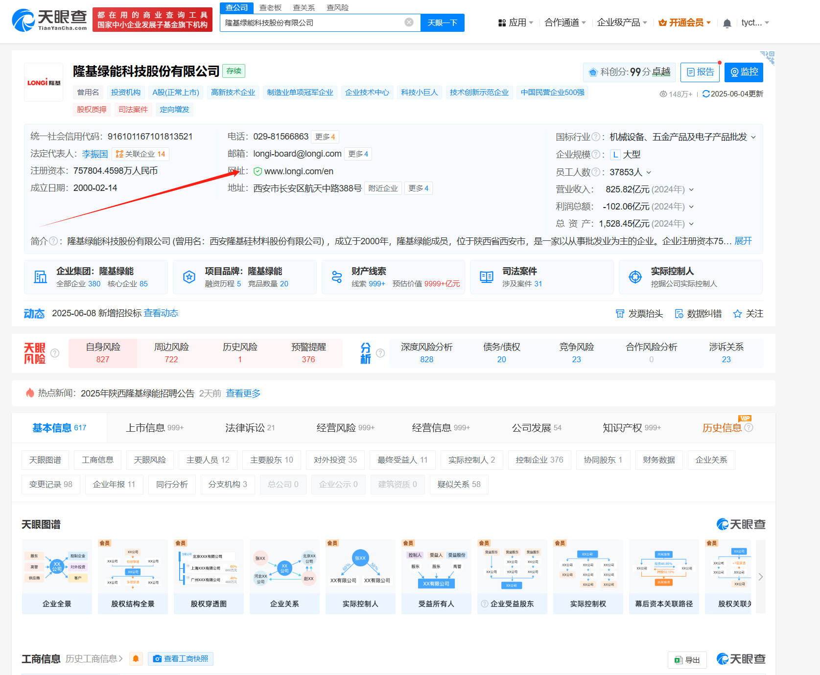Click the 工商信息 alert bell icon
820x675 pixels.
click(136, 659)
